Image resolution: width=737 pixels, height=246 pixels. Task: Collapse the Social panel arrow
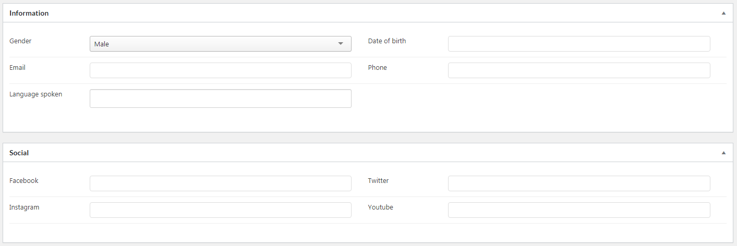click(723, 153)
